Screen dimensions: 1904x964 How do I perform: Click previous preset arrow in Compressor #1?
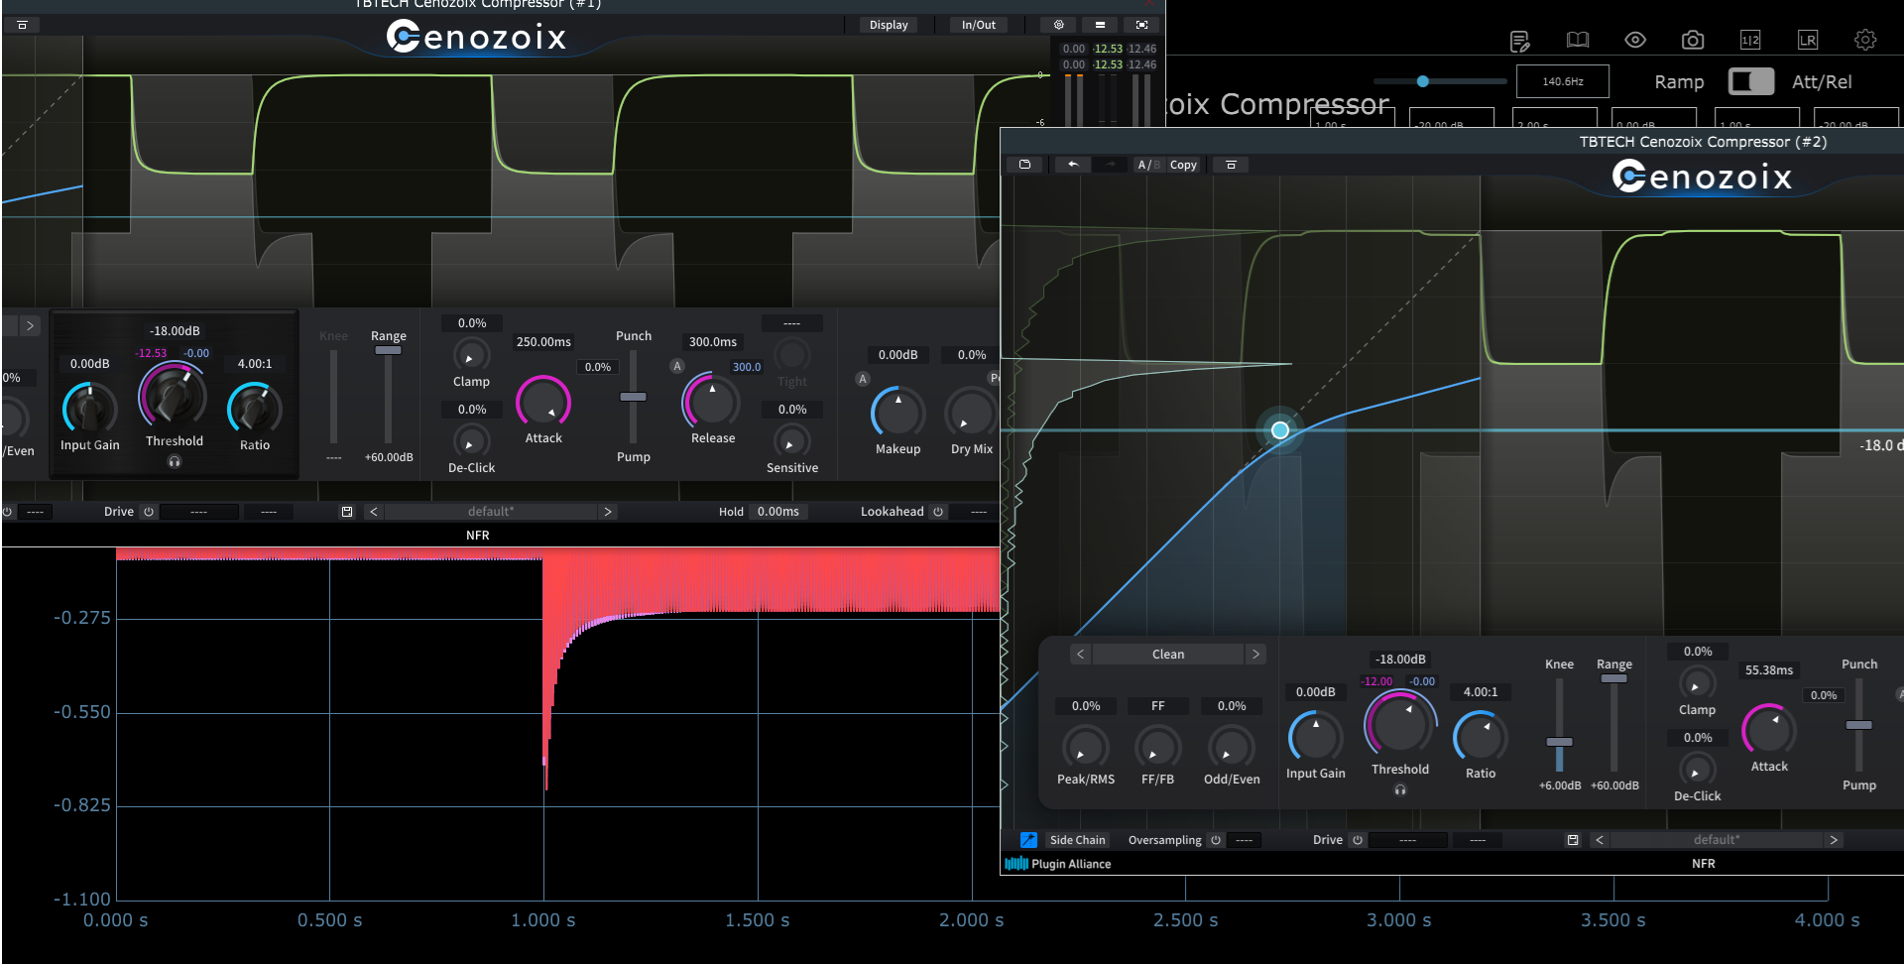pos(373,512)
